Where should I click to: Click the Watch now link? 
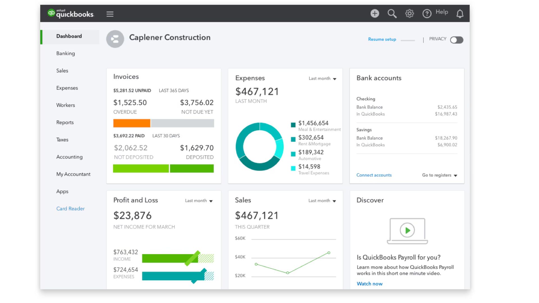pos(369,284)
